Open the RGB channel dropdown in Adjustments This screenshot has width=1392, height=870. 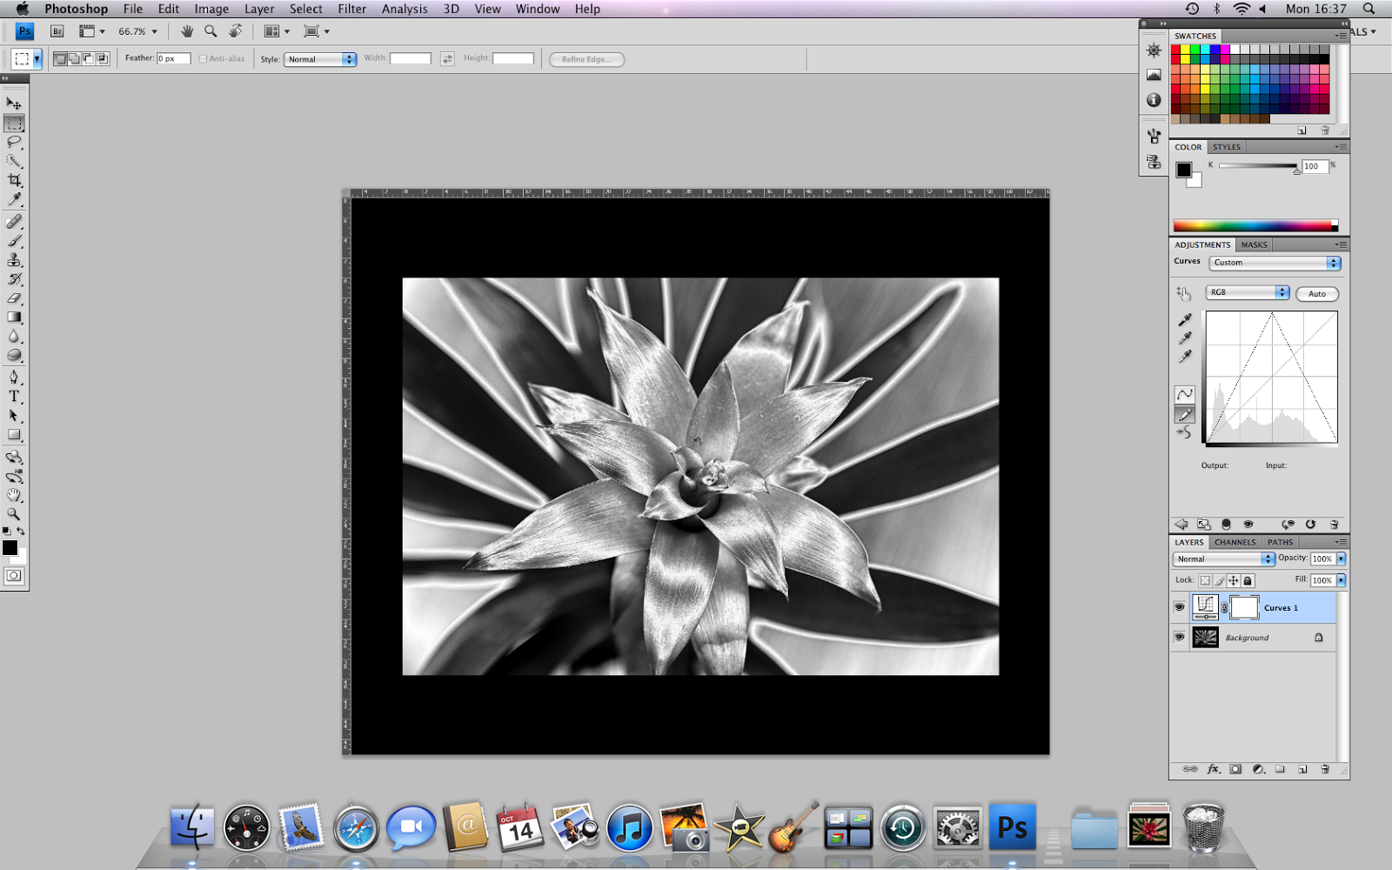click(1246, 292)
